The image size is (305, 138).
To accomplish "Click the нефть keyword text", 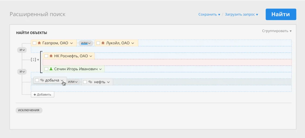I will click(100, 82).
